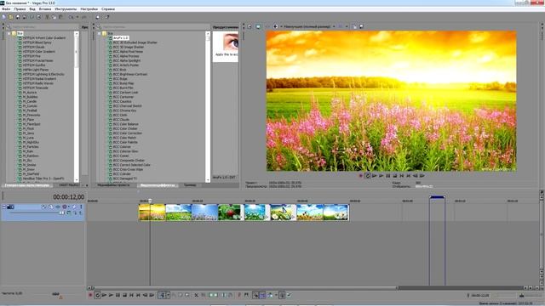
Task: Open the Правка menu
Action: pyautogui.click(x=20, y=9)
